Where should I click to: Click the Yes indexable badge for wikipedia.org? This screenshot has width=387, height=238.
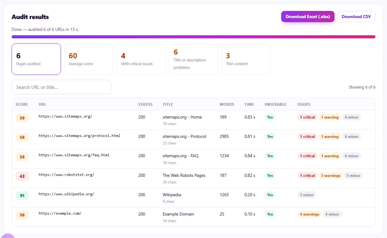(x=270, y=195)
